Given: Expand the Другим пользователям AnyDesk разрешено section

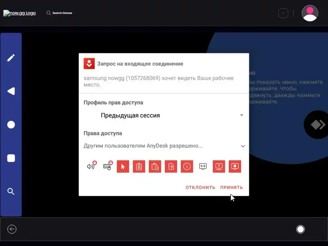Looking at the screenshot, I should coord(164,146).
